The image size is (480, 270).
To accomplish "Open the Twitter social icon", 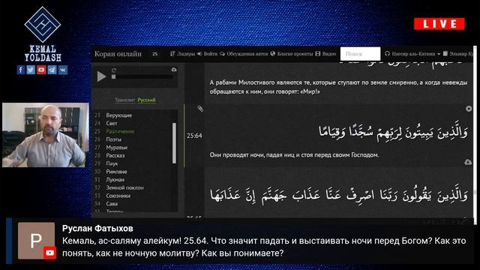I will [31, 70].
